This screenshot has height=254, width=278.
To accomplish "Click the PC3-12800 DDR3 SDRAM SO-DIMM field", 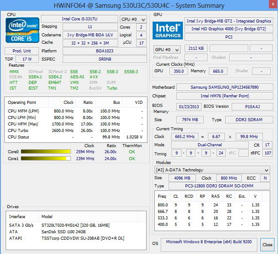I will point(219,186).
